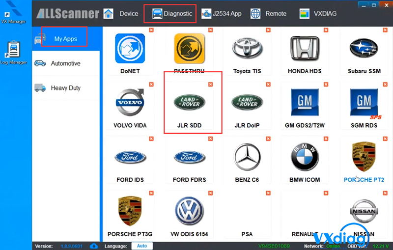This screenshot has height=250, width=393.
Task: Open JLR SDD Land Rover app
Action: (x=189, y=102)
